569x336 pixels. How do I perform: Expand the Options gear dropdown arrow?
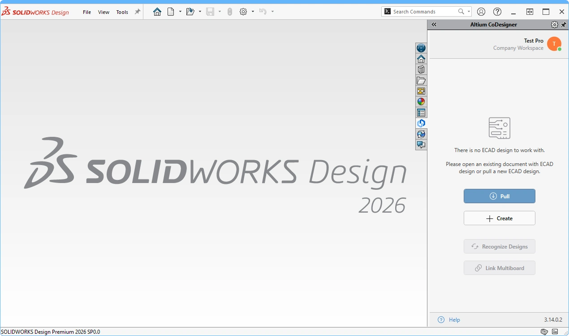click(253, 12)
